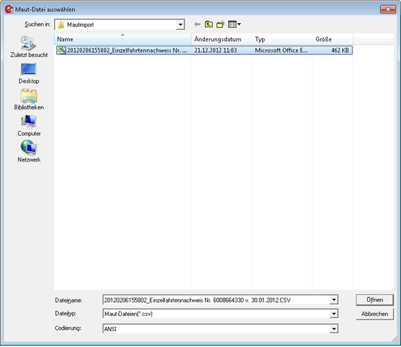The width and height of the screenshot is (401, 347).
Task: Go up one folder level
Action: [x=208, y=25]
